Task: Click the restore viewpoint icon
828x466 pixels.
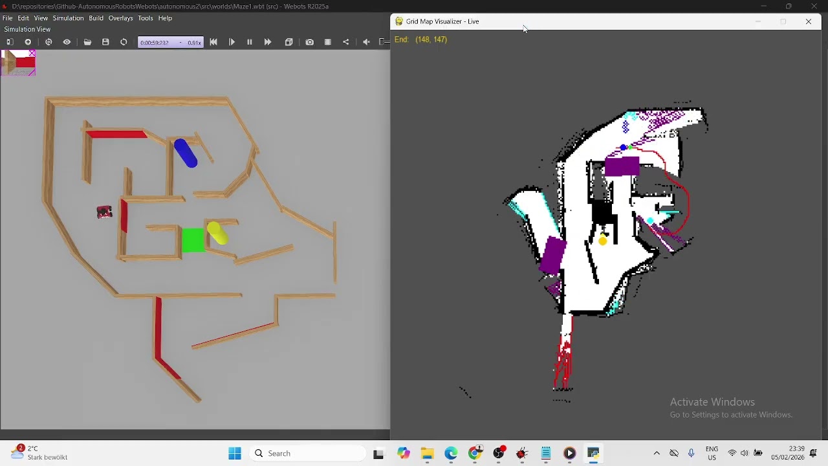Action: pyautogui.click(x=49, y=42)
